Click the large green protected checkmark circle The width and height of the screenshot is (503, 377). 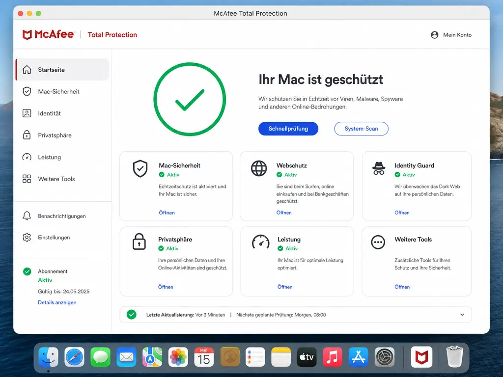pos(190,99)
